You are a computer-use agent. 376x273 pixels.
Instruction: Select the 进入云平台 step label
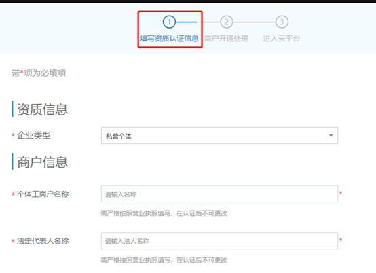tap(282, 39)
